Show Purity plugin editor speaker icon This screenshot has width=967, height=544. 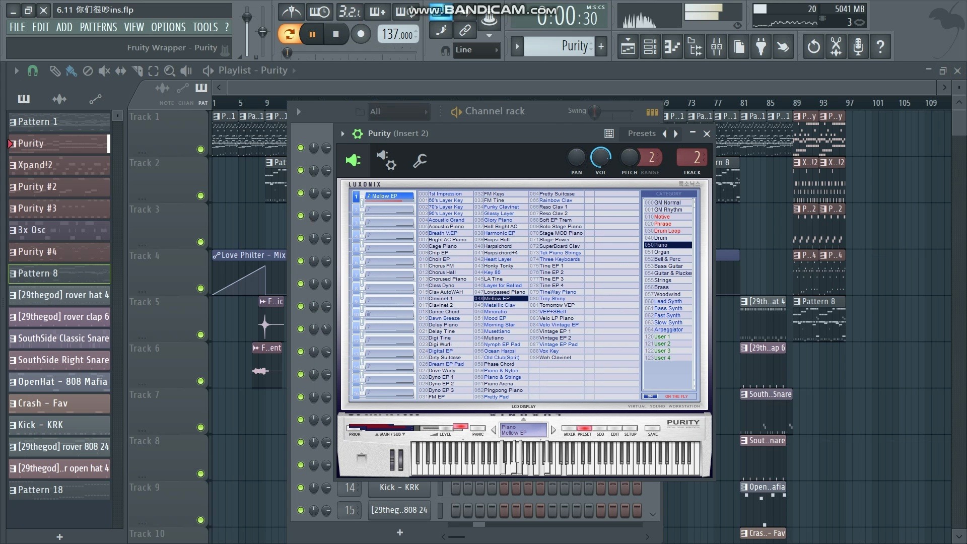pos(353,160)
